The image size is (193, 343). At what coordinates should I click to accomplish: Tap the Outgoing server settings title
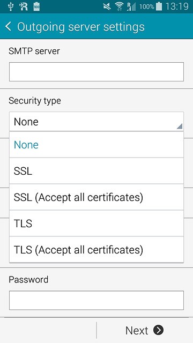pyautogui.click(x=81, y=27)
